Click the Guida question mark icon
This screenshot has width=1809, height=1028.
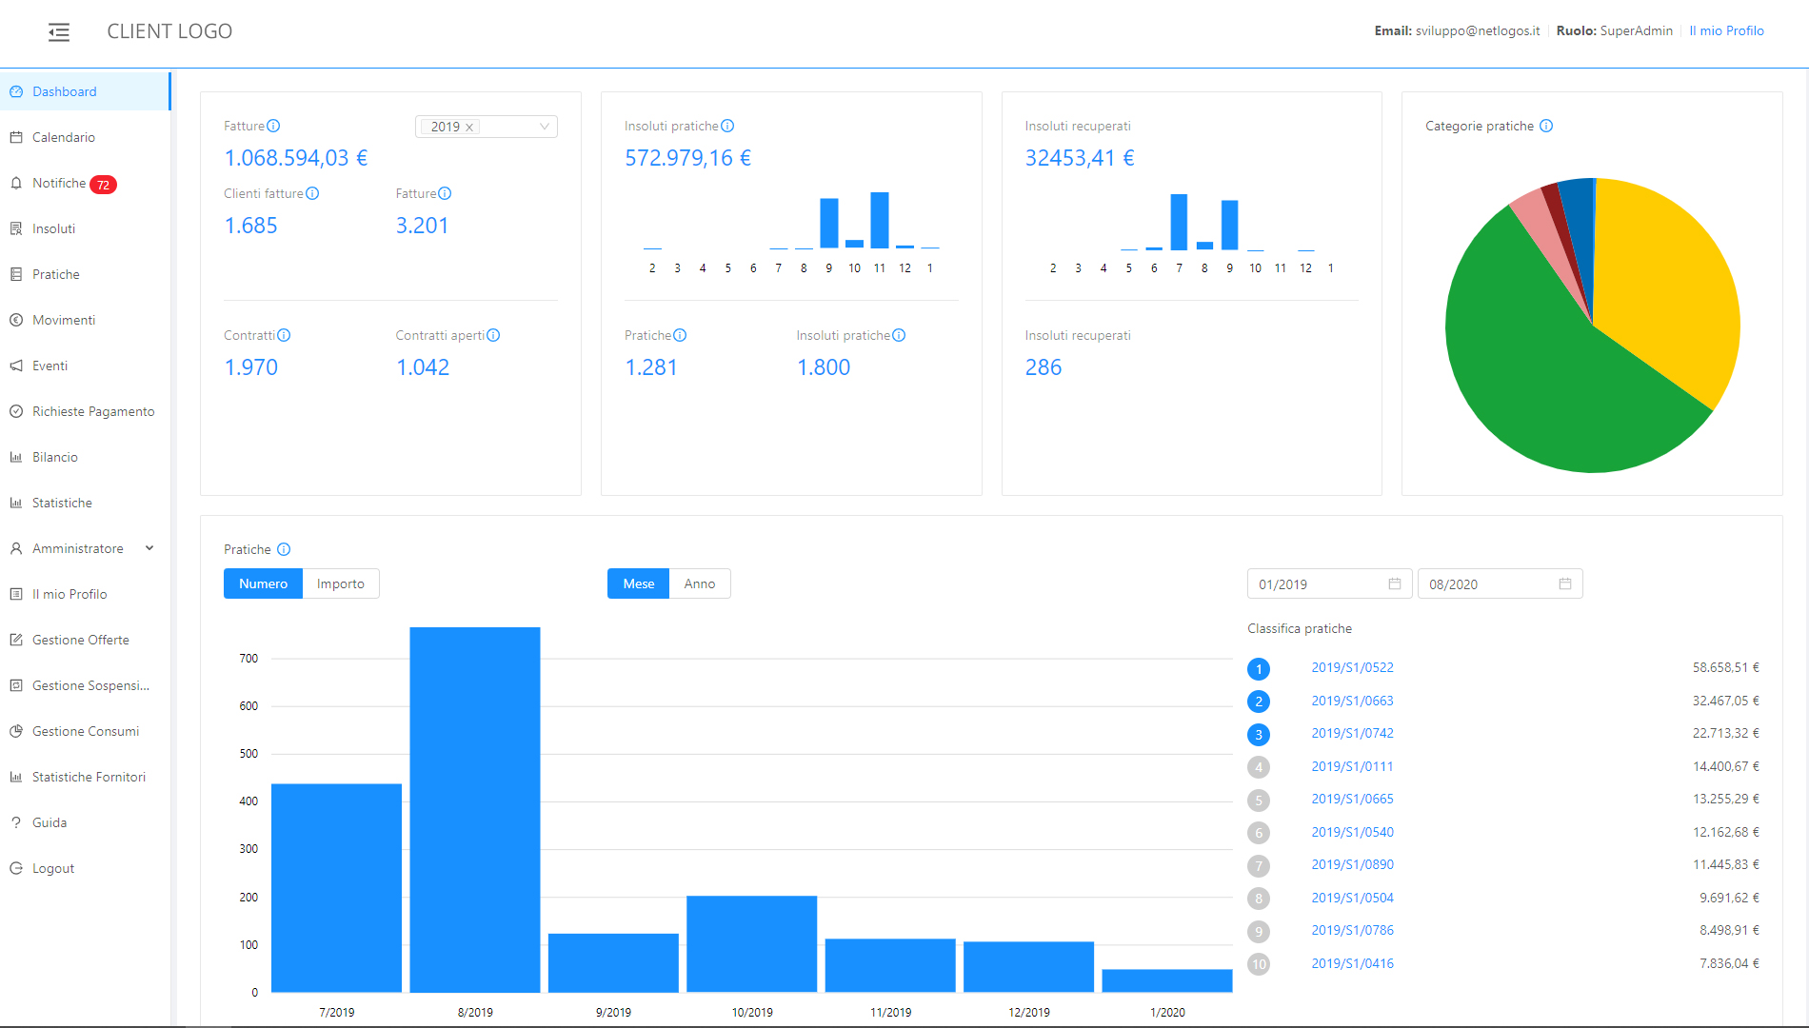tap(16, 822)
